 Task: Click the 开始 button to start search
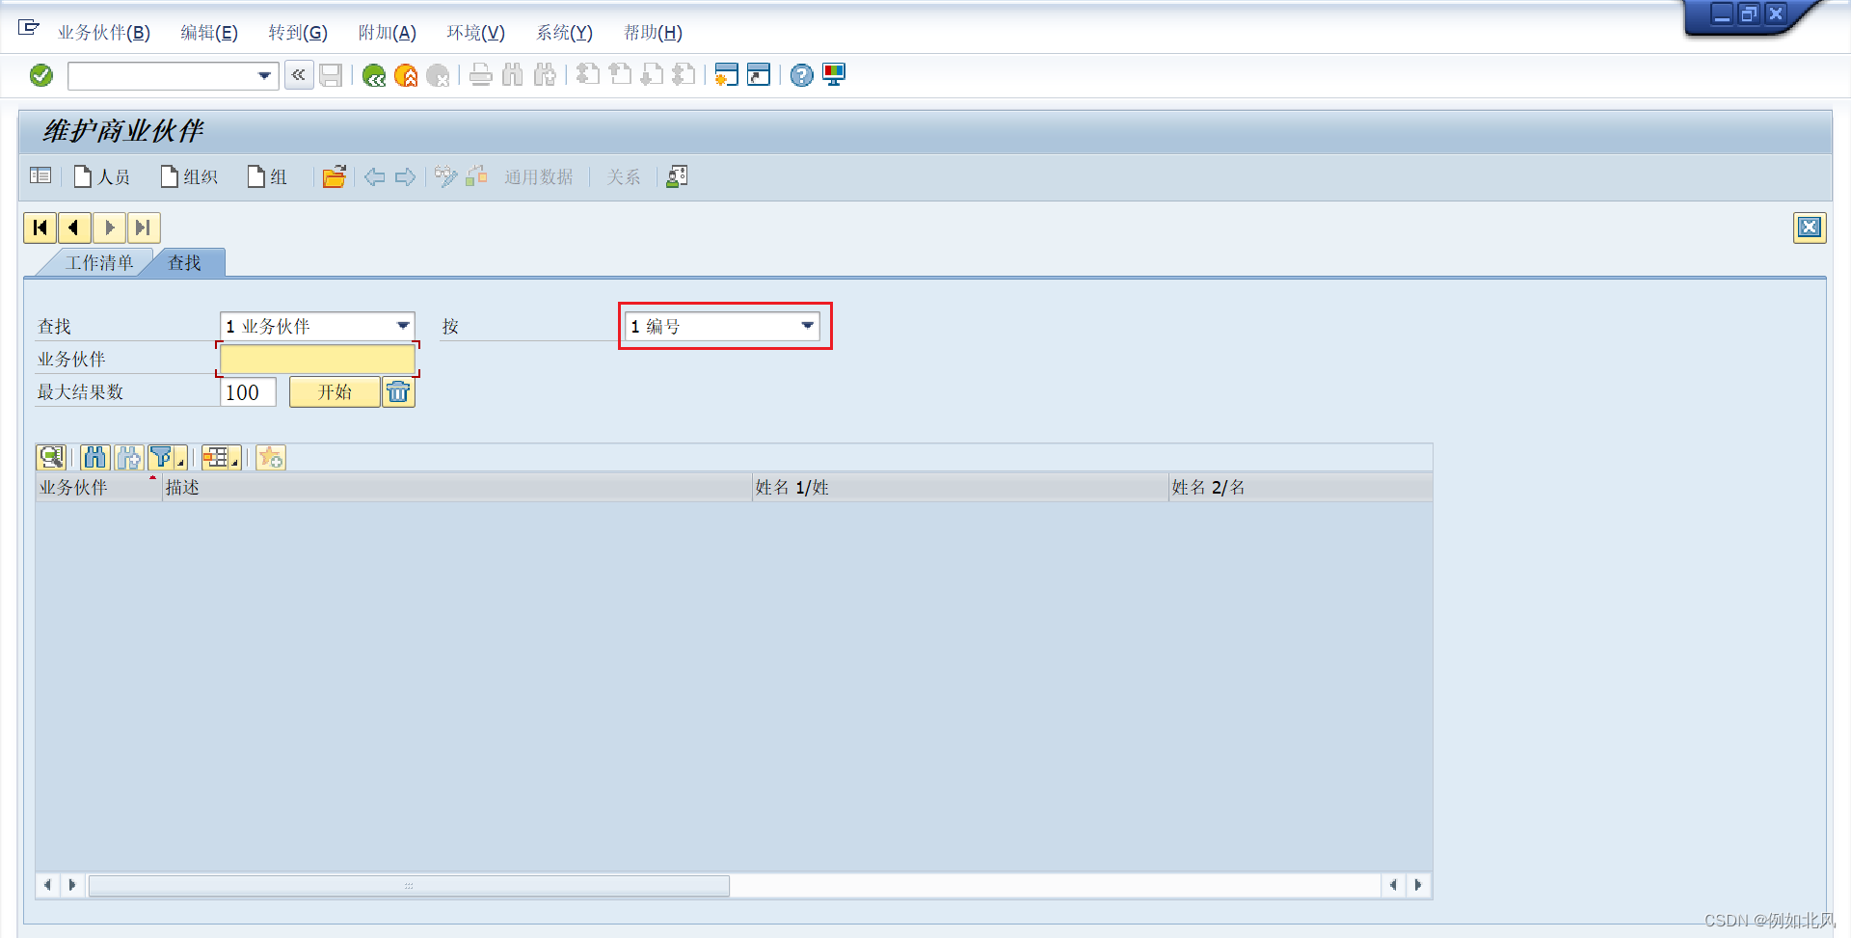(335, 391)
